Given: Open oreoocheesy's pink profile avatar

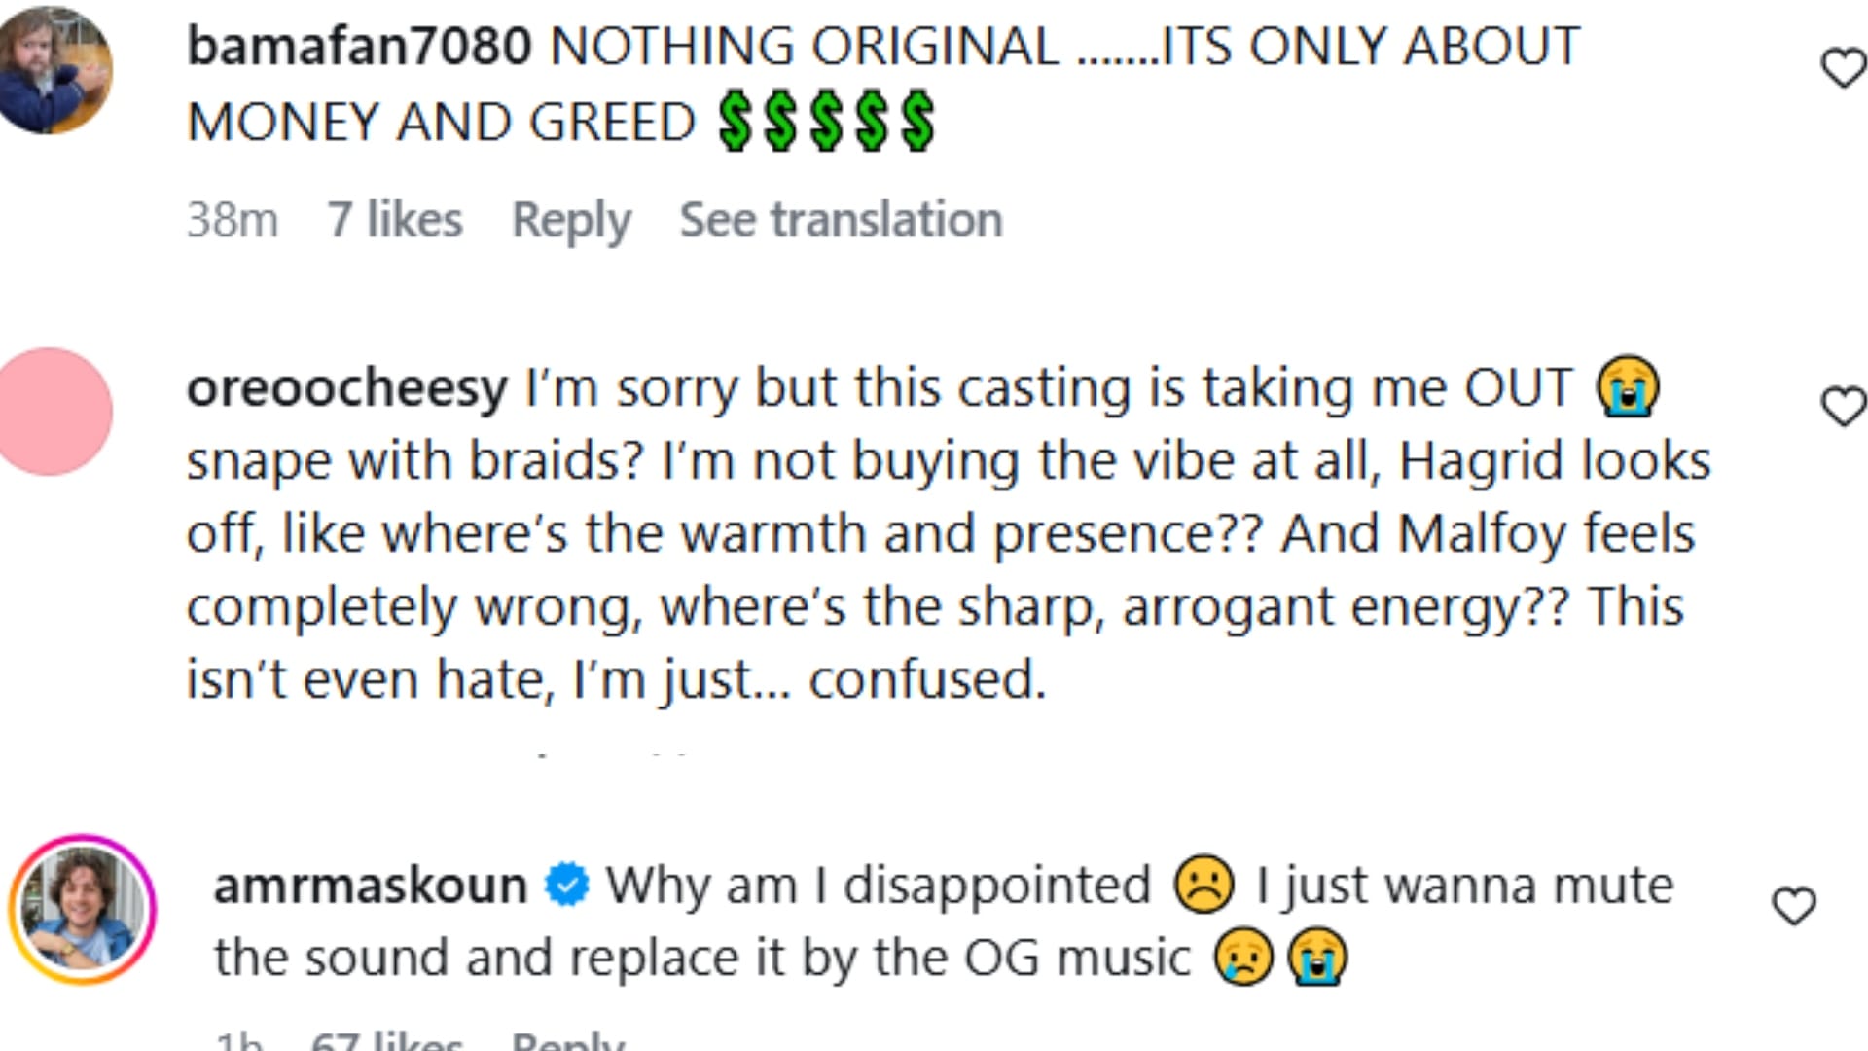Looking at the screenshot, I should (54, 412).
